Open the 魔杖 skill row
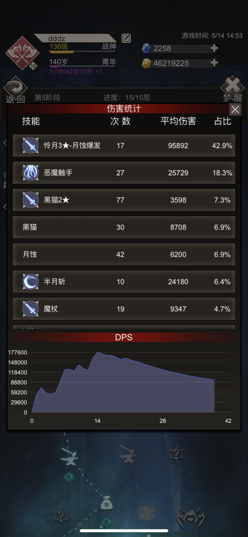248x537 pixels. (x=124, y=309)
